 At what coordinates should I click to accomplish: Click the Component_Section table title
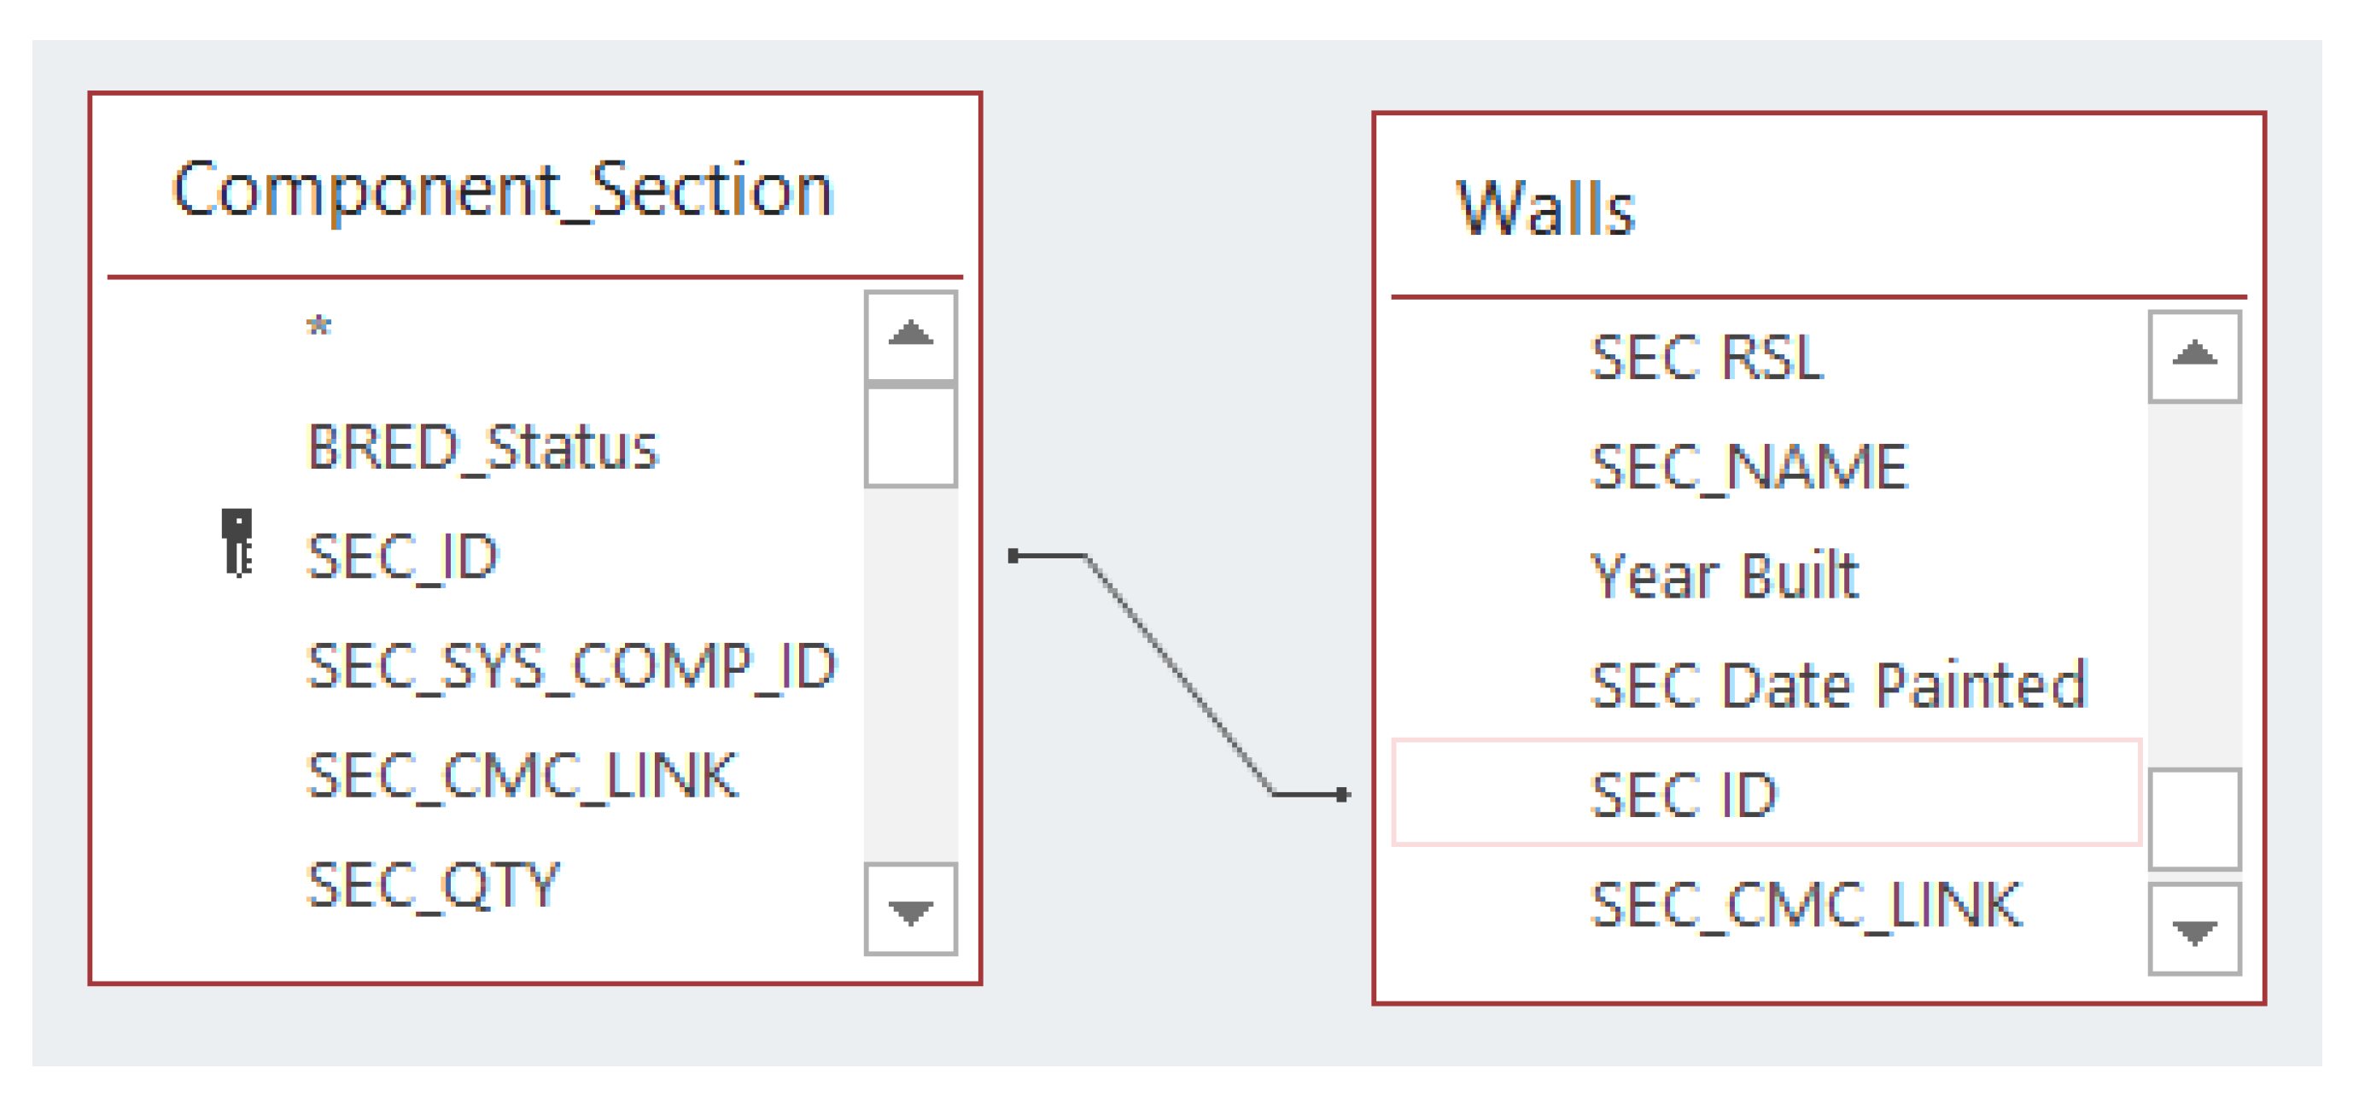tap(503, 190)
